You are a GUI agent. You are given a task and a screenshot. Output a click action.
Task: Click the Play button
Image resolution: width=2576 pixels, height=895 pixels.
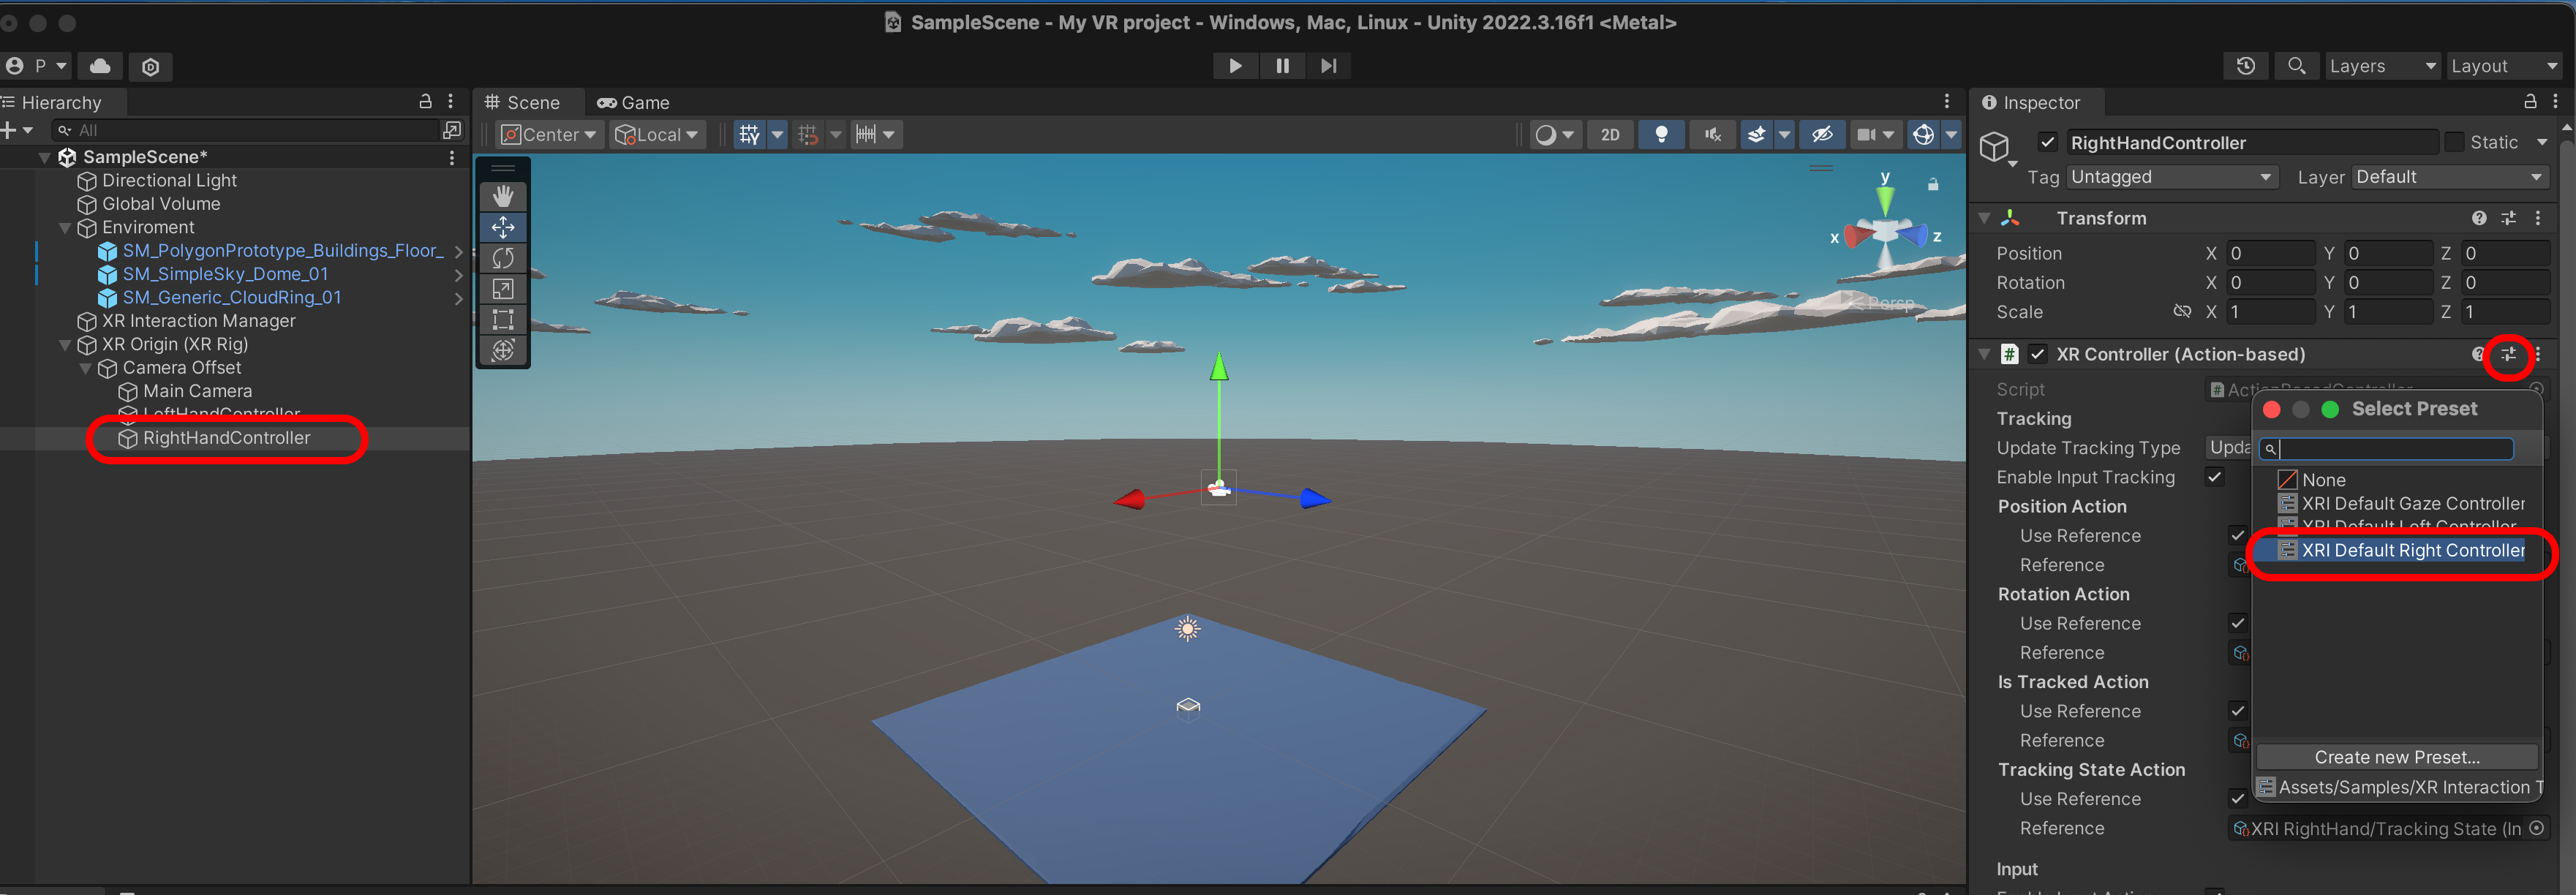coord(1235,66)
